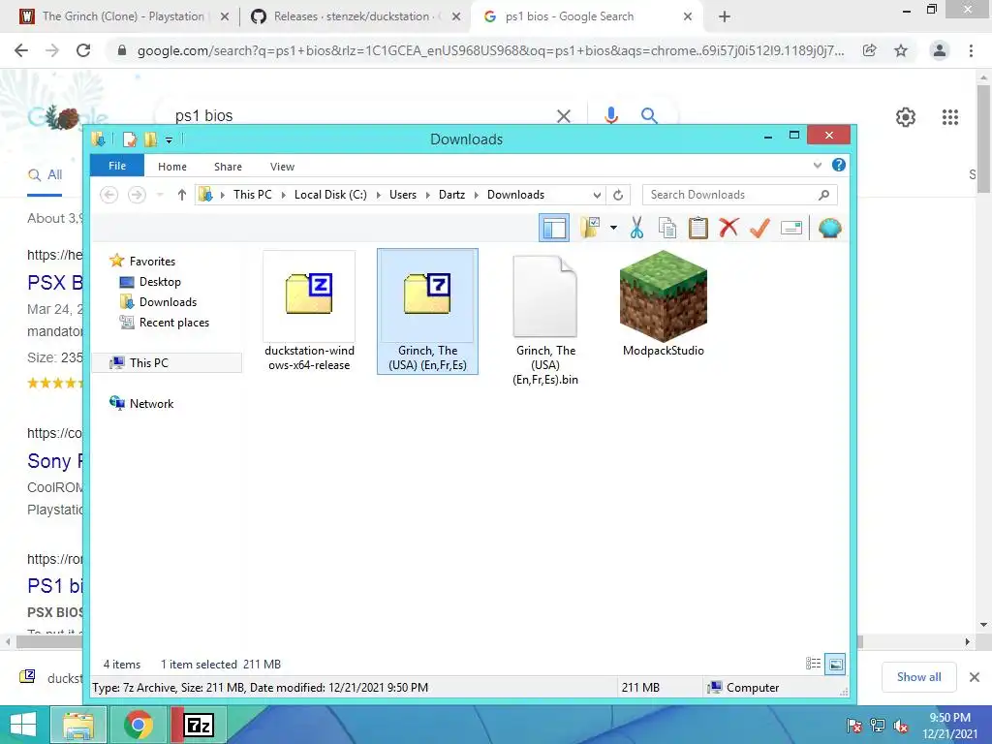
Task: Open the View ribbon tab
Action: pyautogui.click(x=282, y=167)
